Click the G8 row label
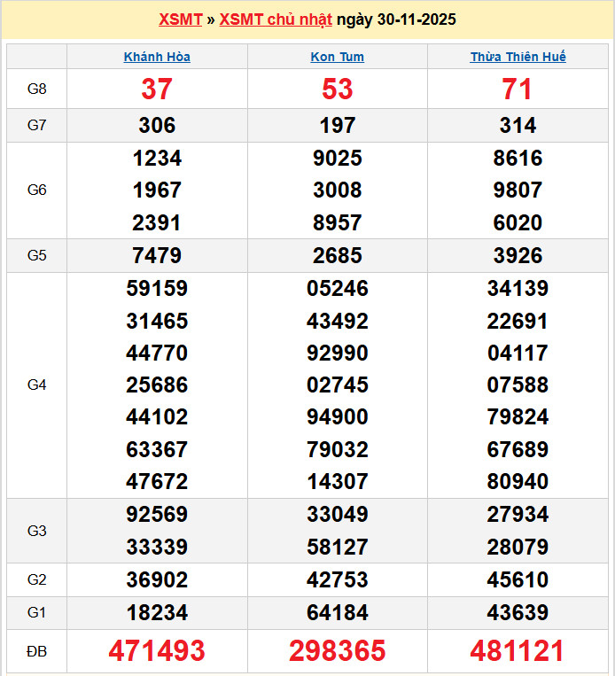The width and height of the screenshot is (615, 676). [x=36, y=89]
